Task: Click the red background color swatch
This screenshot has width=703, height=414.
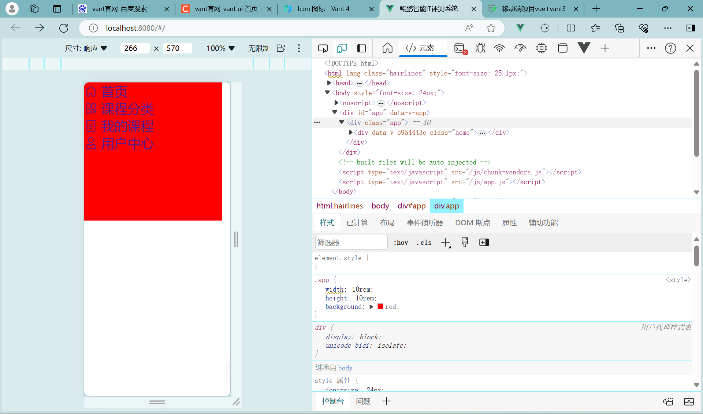Action: pyautogui.click(x=380, y=307)
